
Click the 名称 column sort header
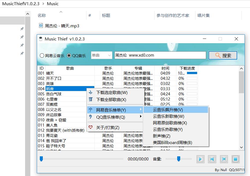click(42, 16)
